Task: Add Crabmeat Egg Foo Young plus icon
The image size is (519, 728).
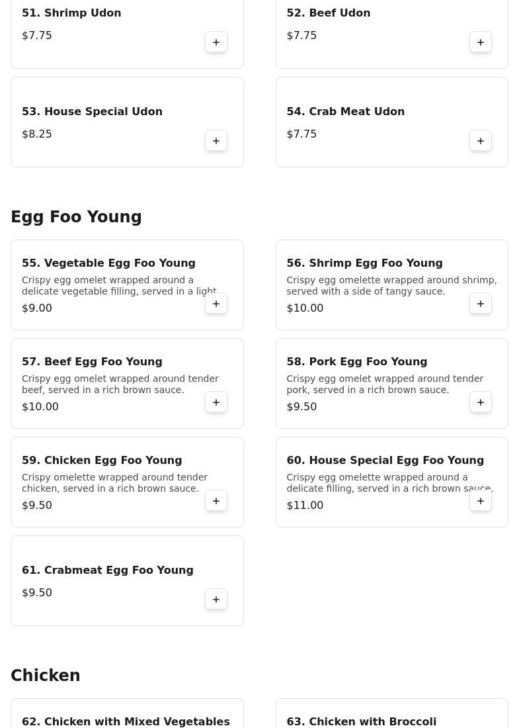Action: pyautogui.click(x=216, y=600)
